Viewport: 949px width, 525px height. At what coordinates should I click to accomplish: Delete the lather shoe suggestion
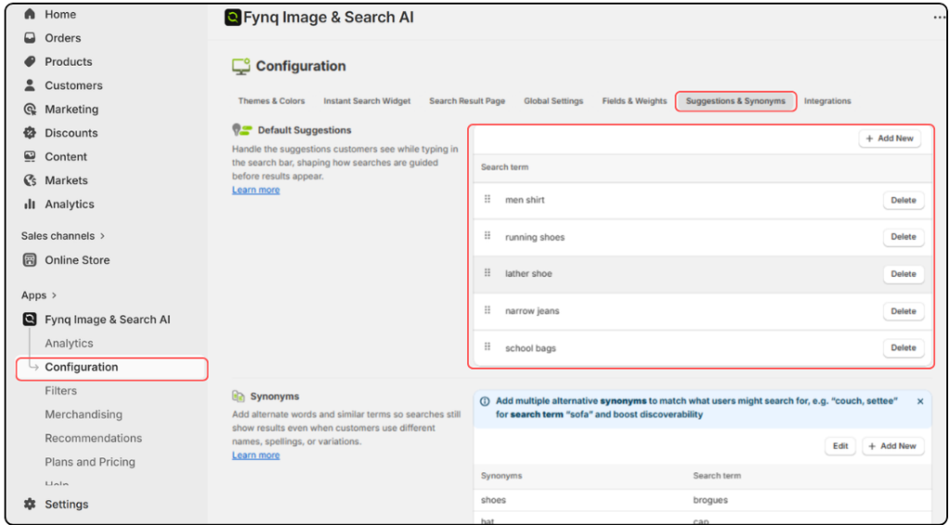coord(904,274)
